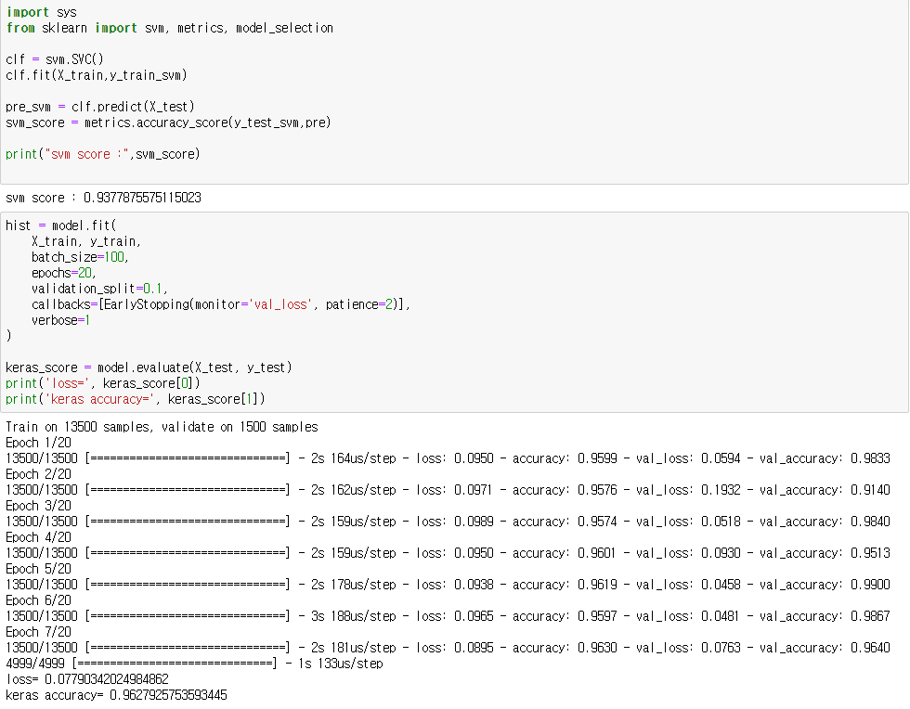Click val_loss value 0.0458
Viewport: 910px width, 709px height.
(721, 585)
